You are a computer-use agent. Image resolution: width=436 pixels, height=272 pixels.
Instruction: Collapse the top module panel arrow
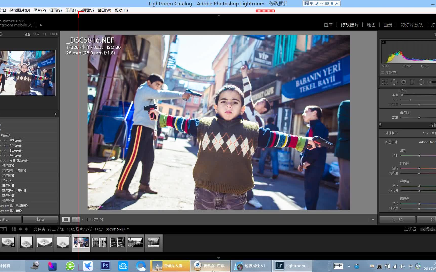point(219,15)
